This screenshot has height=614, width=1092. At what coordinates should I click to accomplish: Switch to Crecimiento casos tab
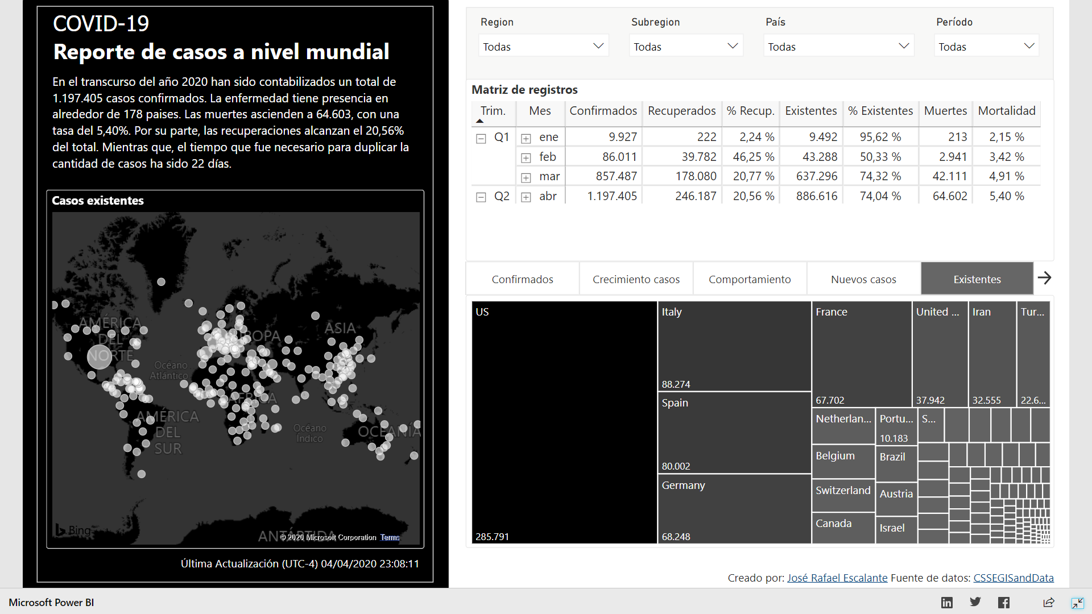tap(636, 279)
